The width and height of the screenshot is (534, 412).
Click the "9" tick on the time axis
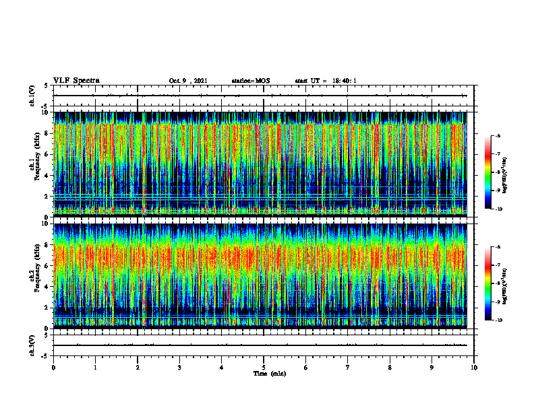(x=432, y=368)
